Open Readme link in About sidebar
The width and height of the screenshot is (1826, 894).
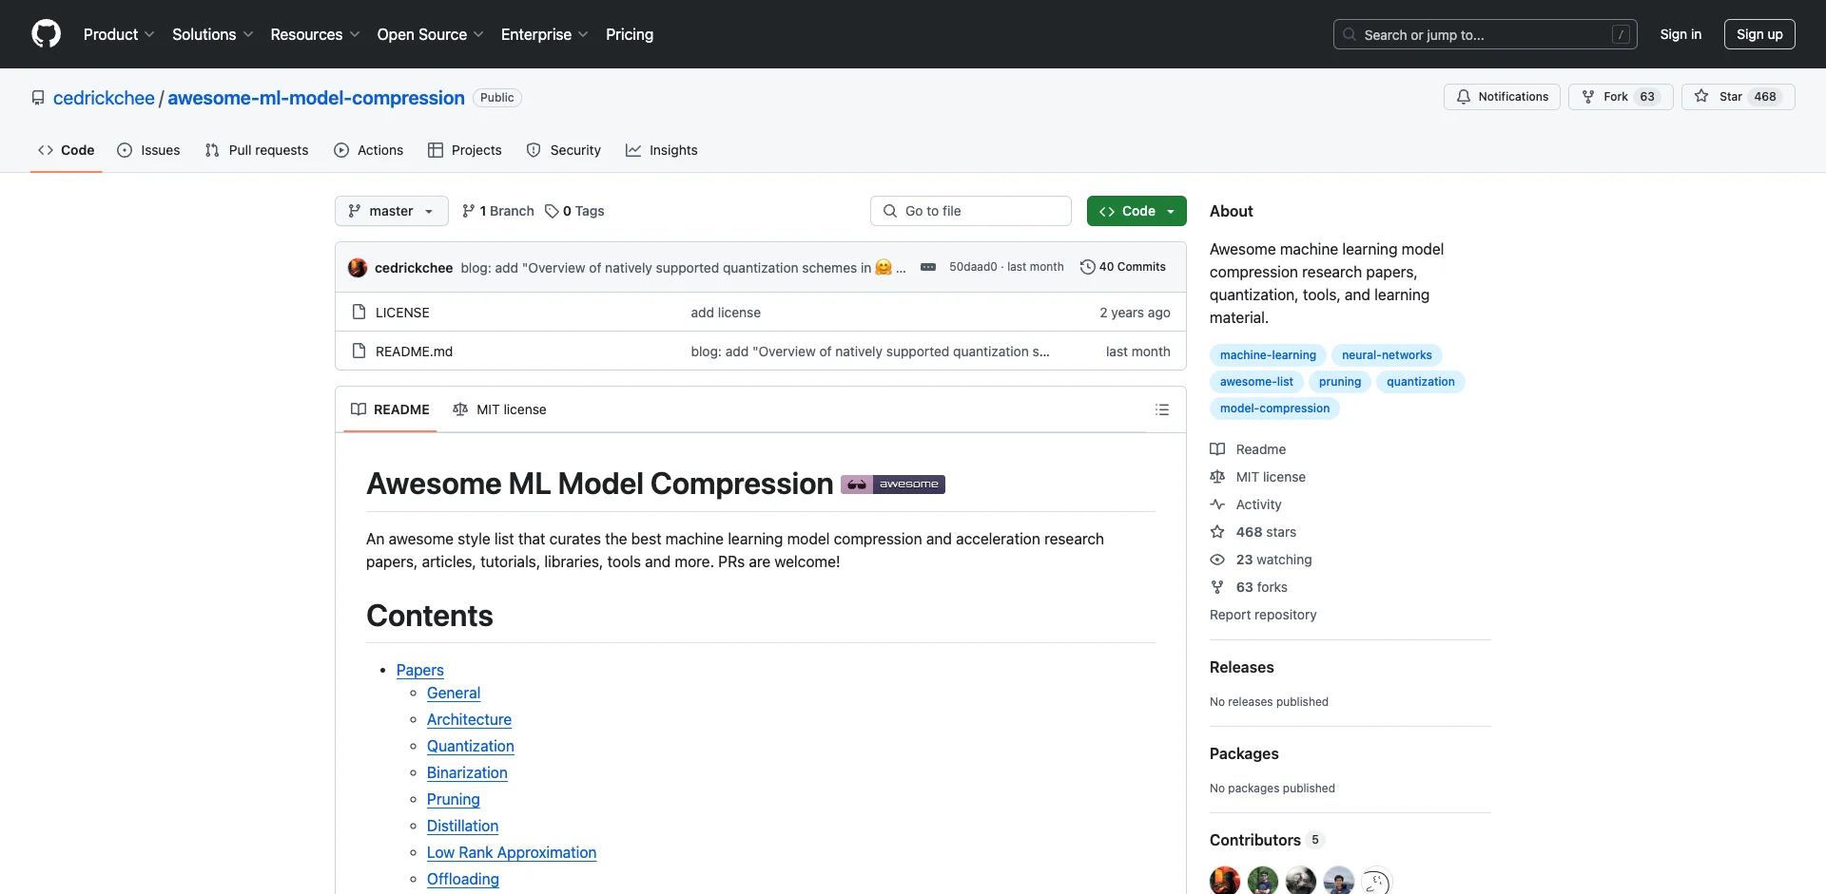click(x=1248, y=449)
